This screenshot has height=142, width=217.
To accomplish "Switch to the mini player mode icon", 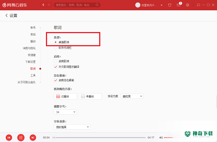I will click(198, 5).
